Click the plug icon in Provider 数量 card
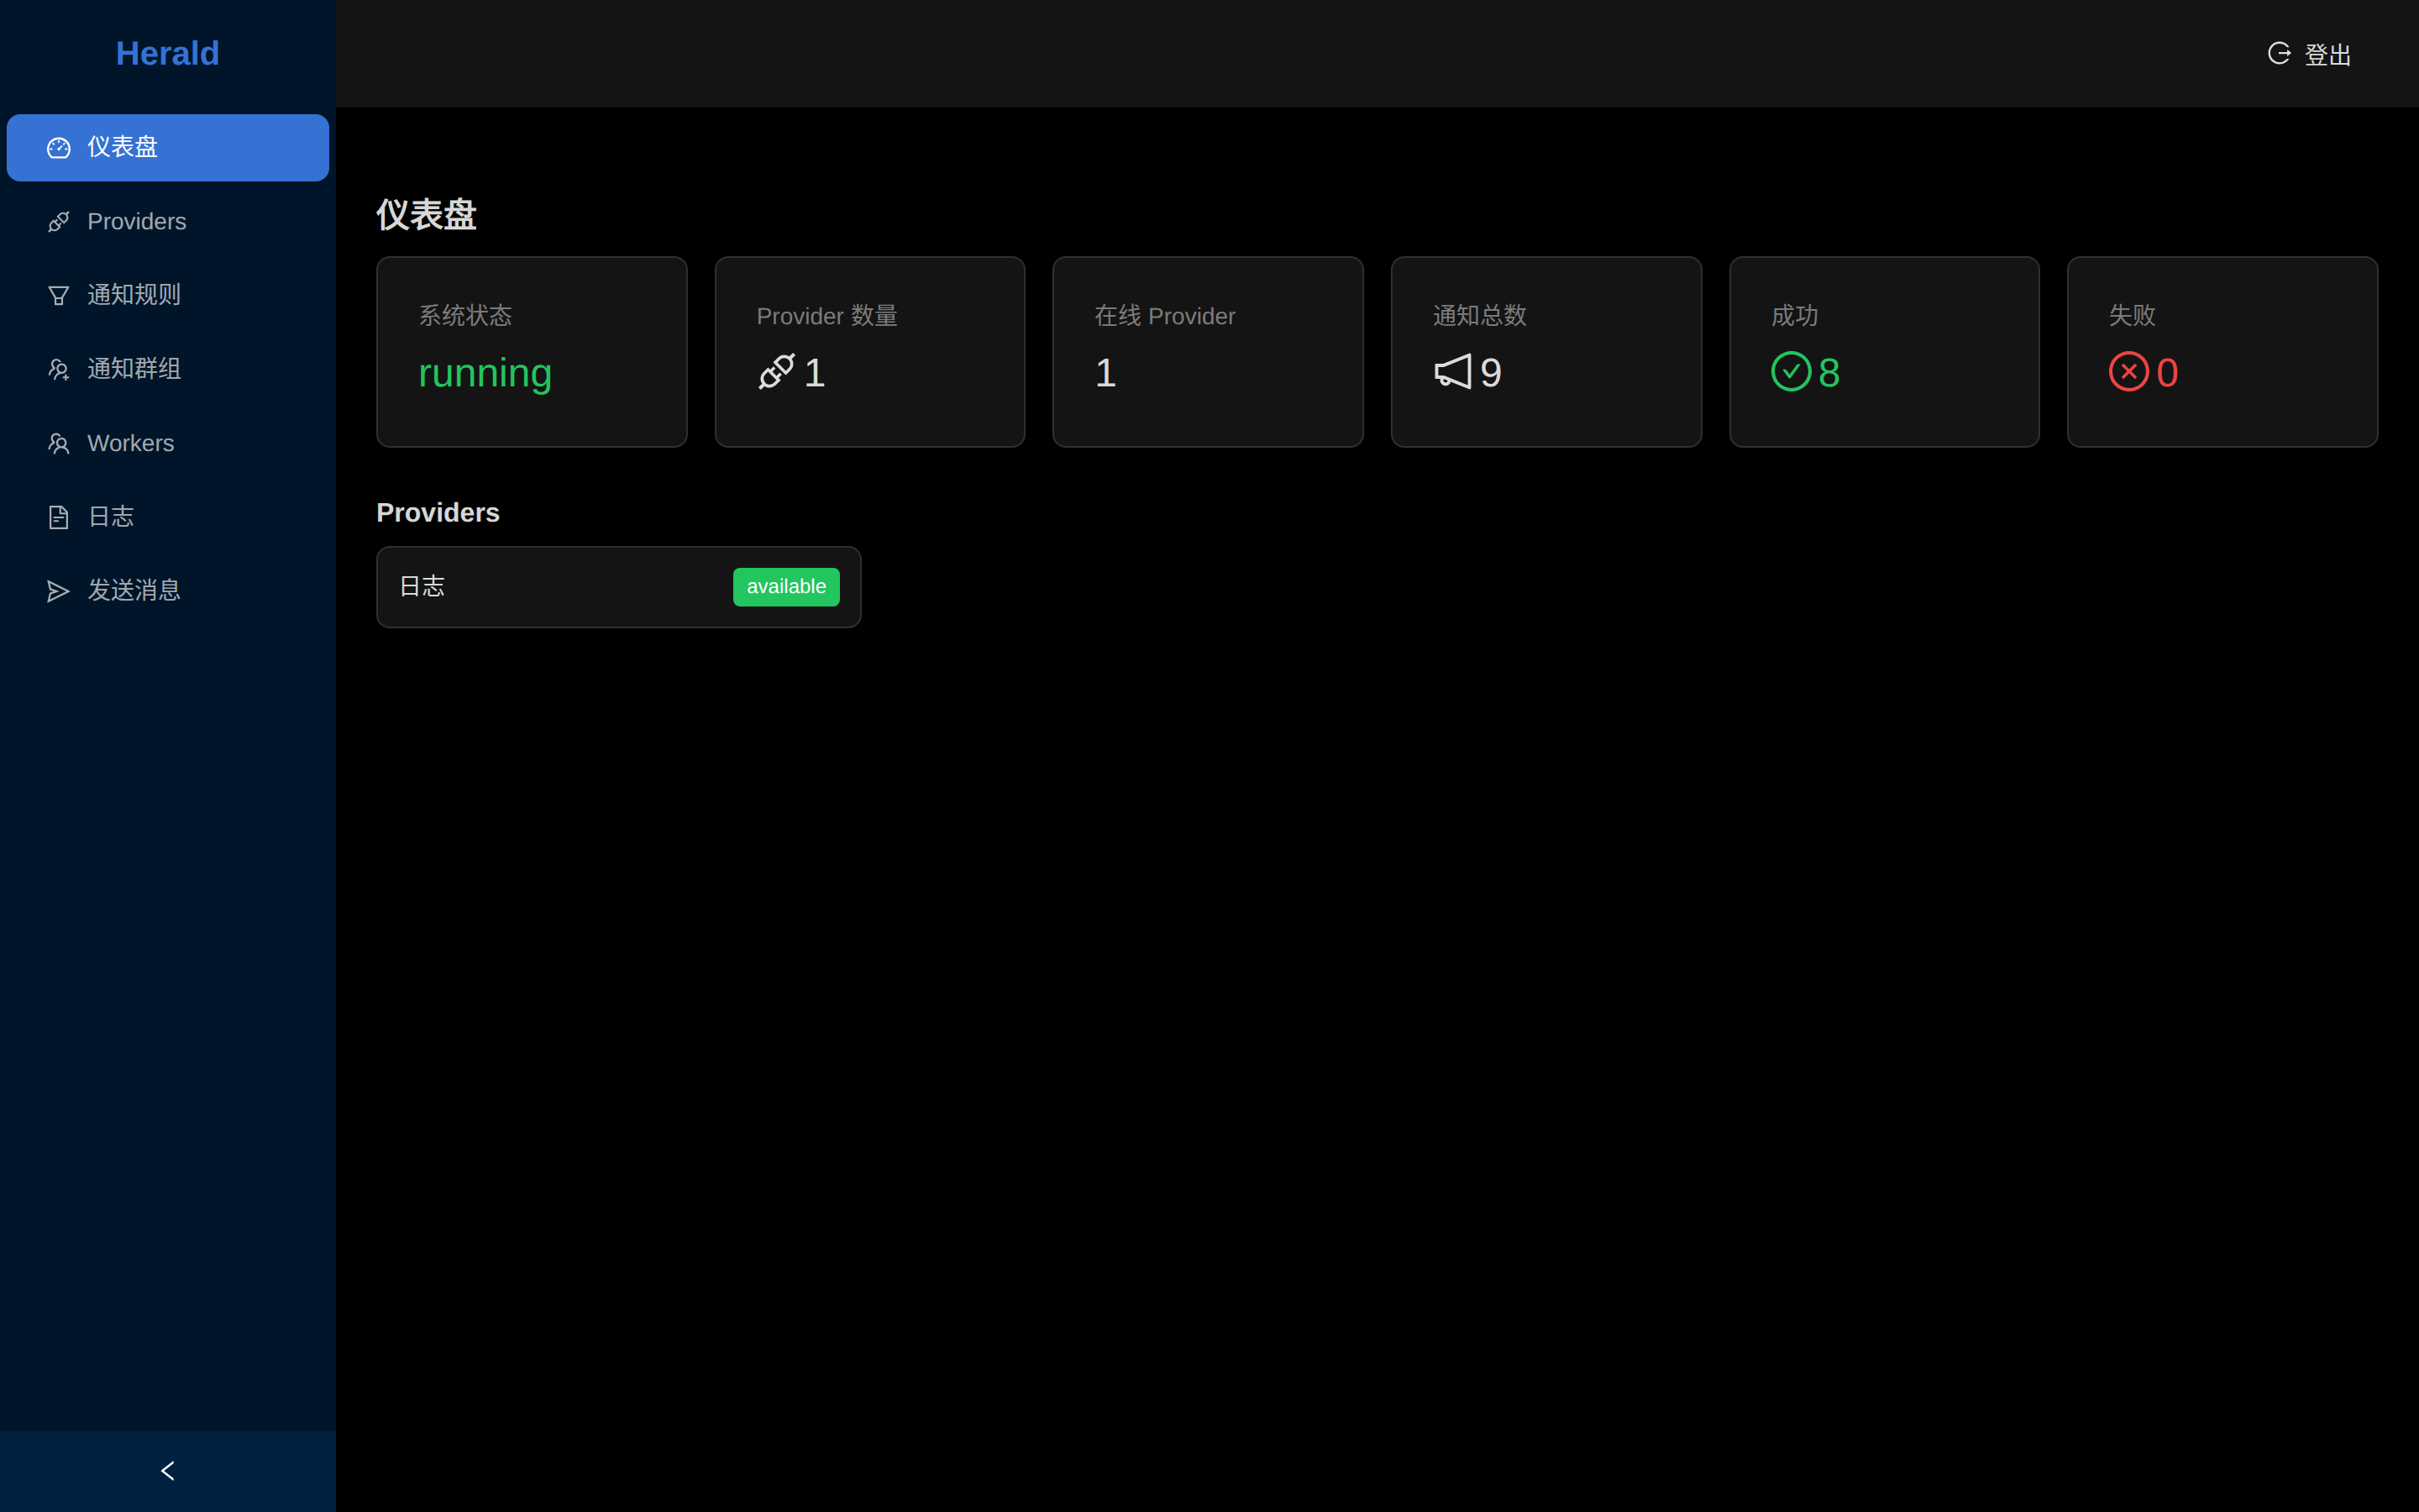The width and height of the screenshot is (2419, 1512). [777, 372]
